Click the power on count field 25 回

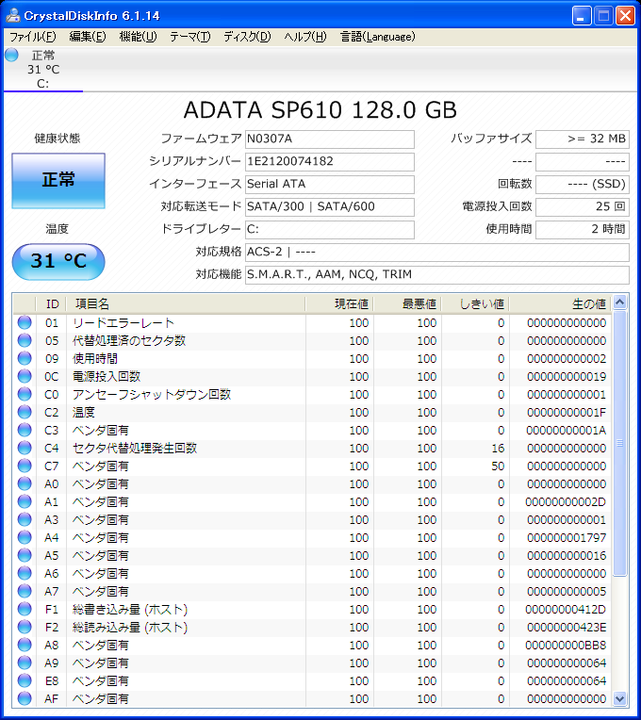point(583,206)
